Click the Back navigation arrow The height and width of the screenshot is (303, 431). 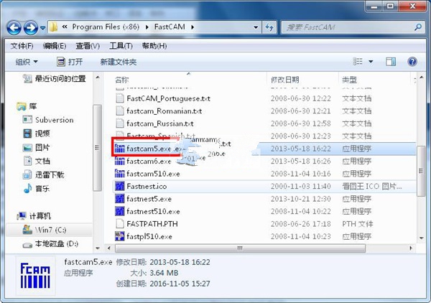click(14, 27)
